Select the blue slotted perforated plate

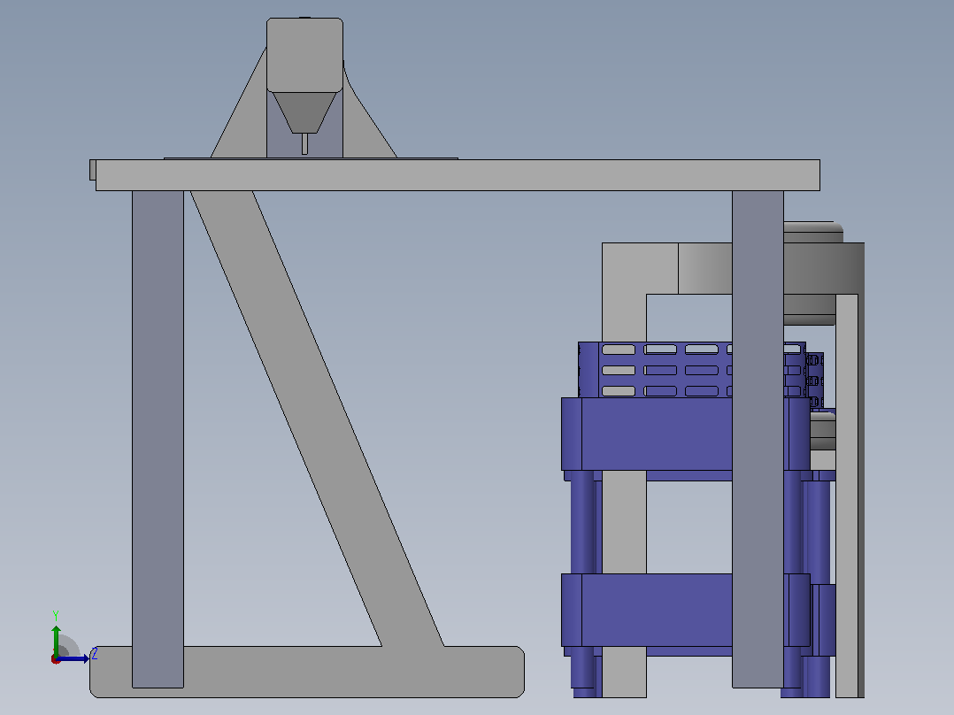[x=663, y=370]
